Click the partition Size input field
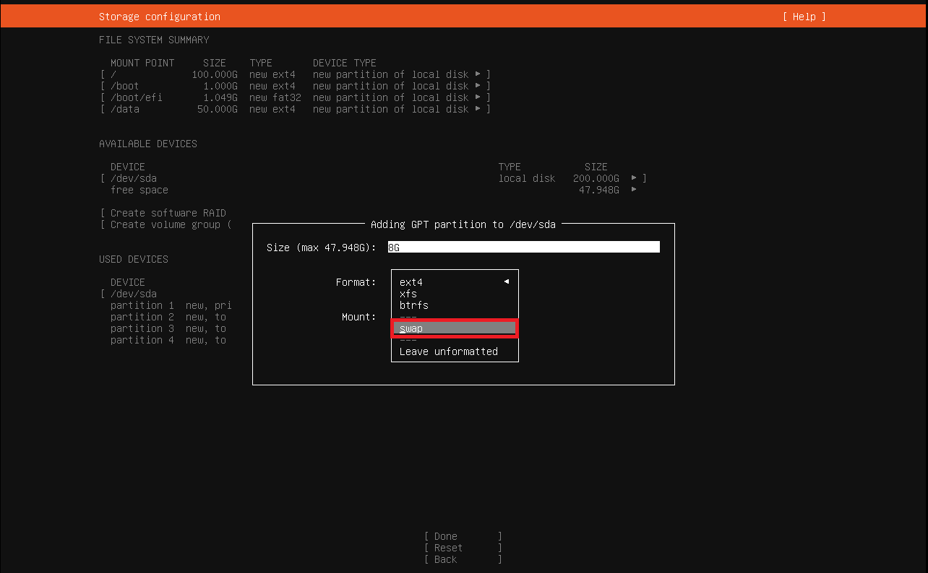 tap(524, 247)
